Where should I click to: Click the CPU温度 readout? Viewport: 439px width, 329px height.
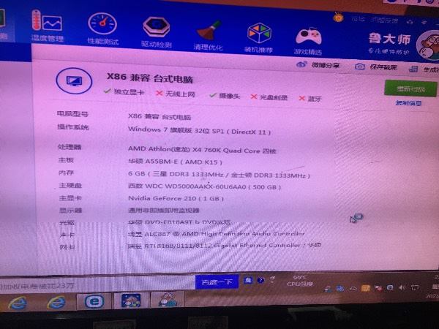point(300,281)
